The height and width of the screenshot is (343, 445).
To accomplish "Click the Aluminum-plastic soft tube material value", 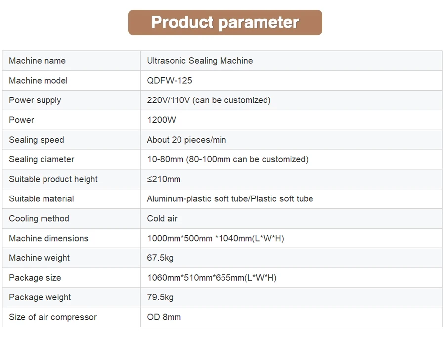I will pyautogui.click(x=230, y=199).
